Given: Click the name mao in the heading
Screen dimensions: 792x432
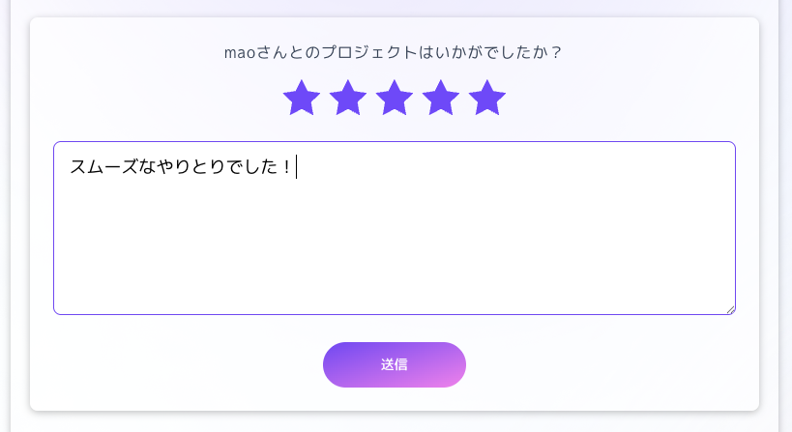Looking at the screenshot, I should [x=239, y=52].
